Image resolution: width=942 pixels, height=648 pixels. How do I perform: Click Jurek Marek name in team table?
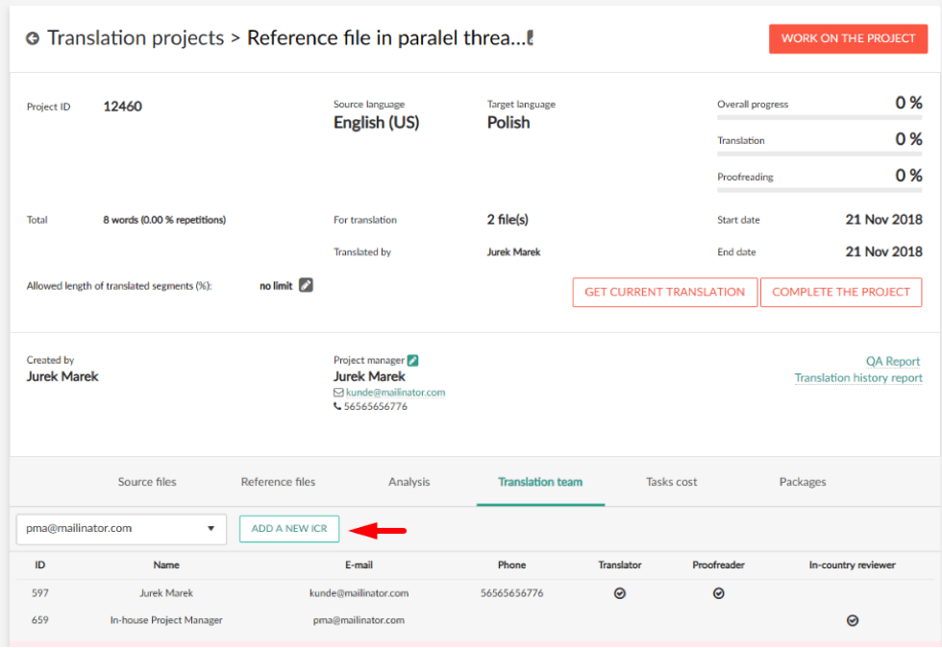[x=166, y=593]
